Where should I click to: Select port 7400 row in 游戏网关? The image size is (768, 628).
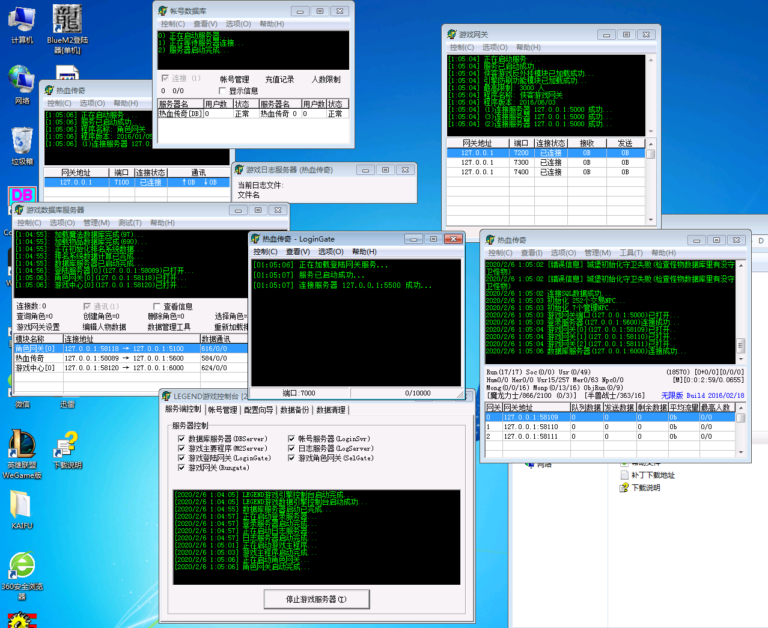coord(546,172)
